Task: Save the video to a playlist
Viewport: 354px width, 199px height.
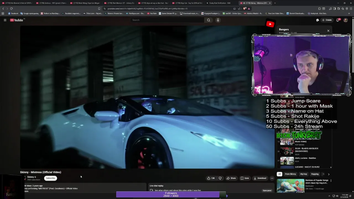Action: 244,178
